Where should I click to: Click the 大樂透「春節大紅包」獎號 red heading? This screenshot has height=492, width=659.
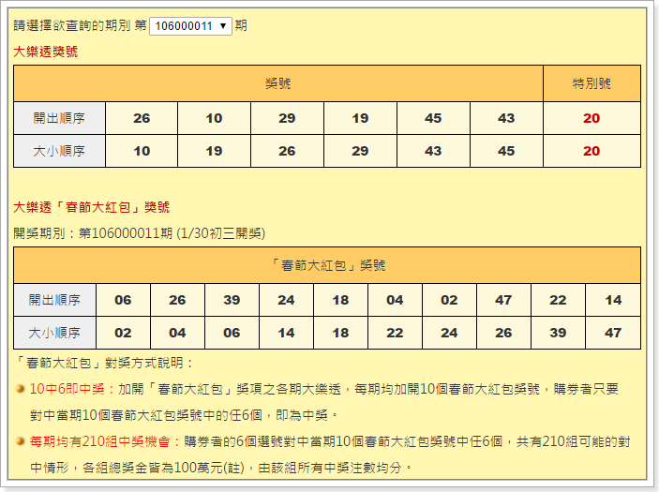[92, 207]
